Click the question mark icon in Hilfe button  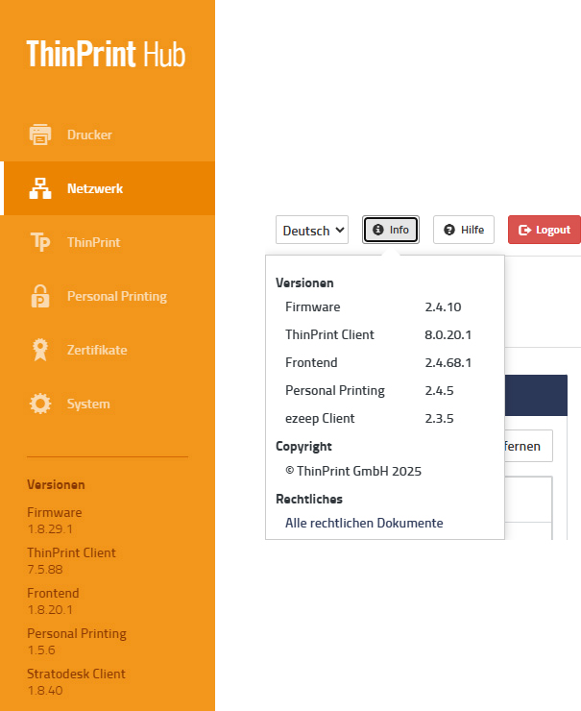(449, 230)
